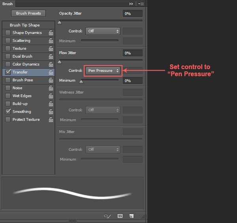Click the lock icon beside Noise
The image size is (237, 223).
(51, 88)
